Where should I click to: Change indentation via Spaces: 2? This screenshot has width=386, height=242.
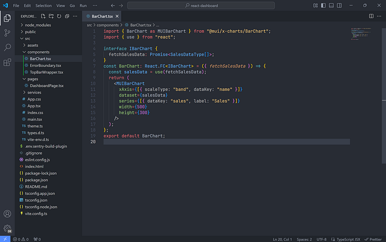(304, 239)
